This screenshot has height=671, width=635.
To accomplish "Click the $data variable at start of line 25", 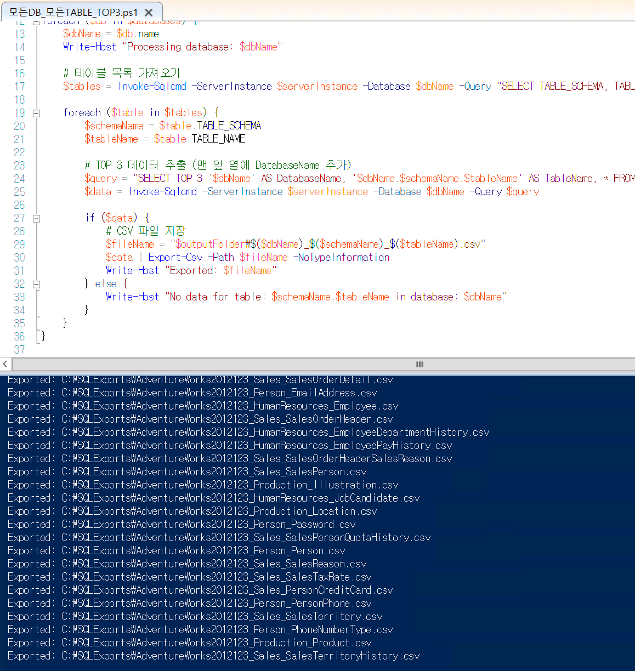I will (x=98, y=191).
